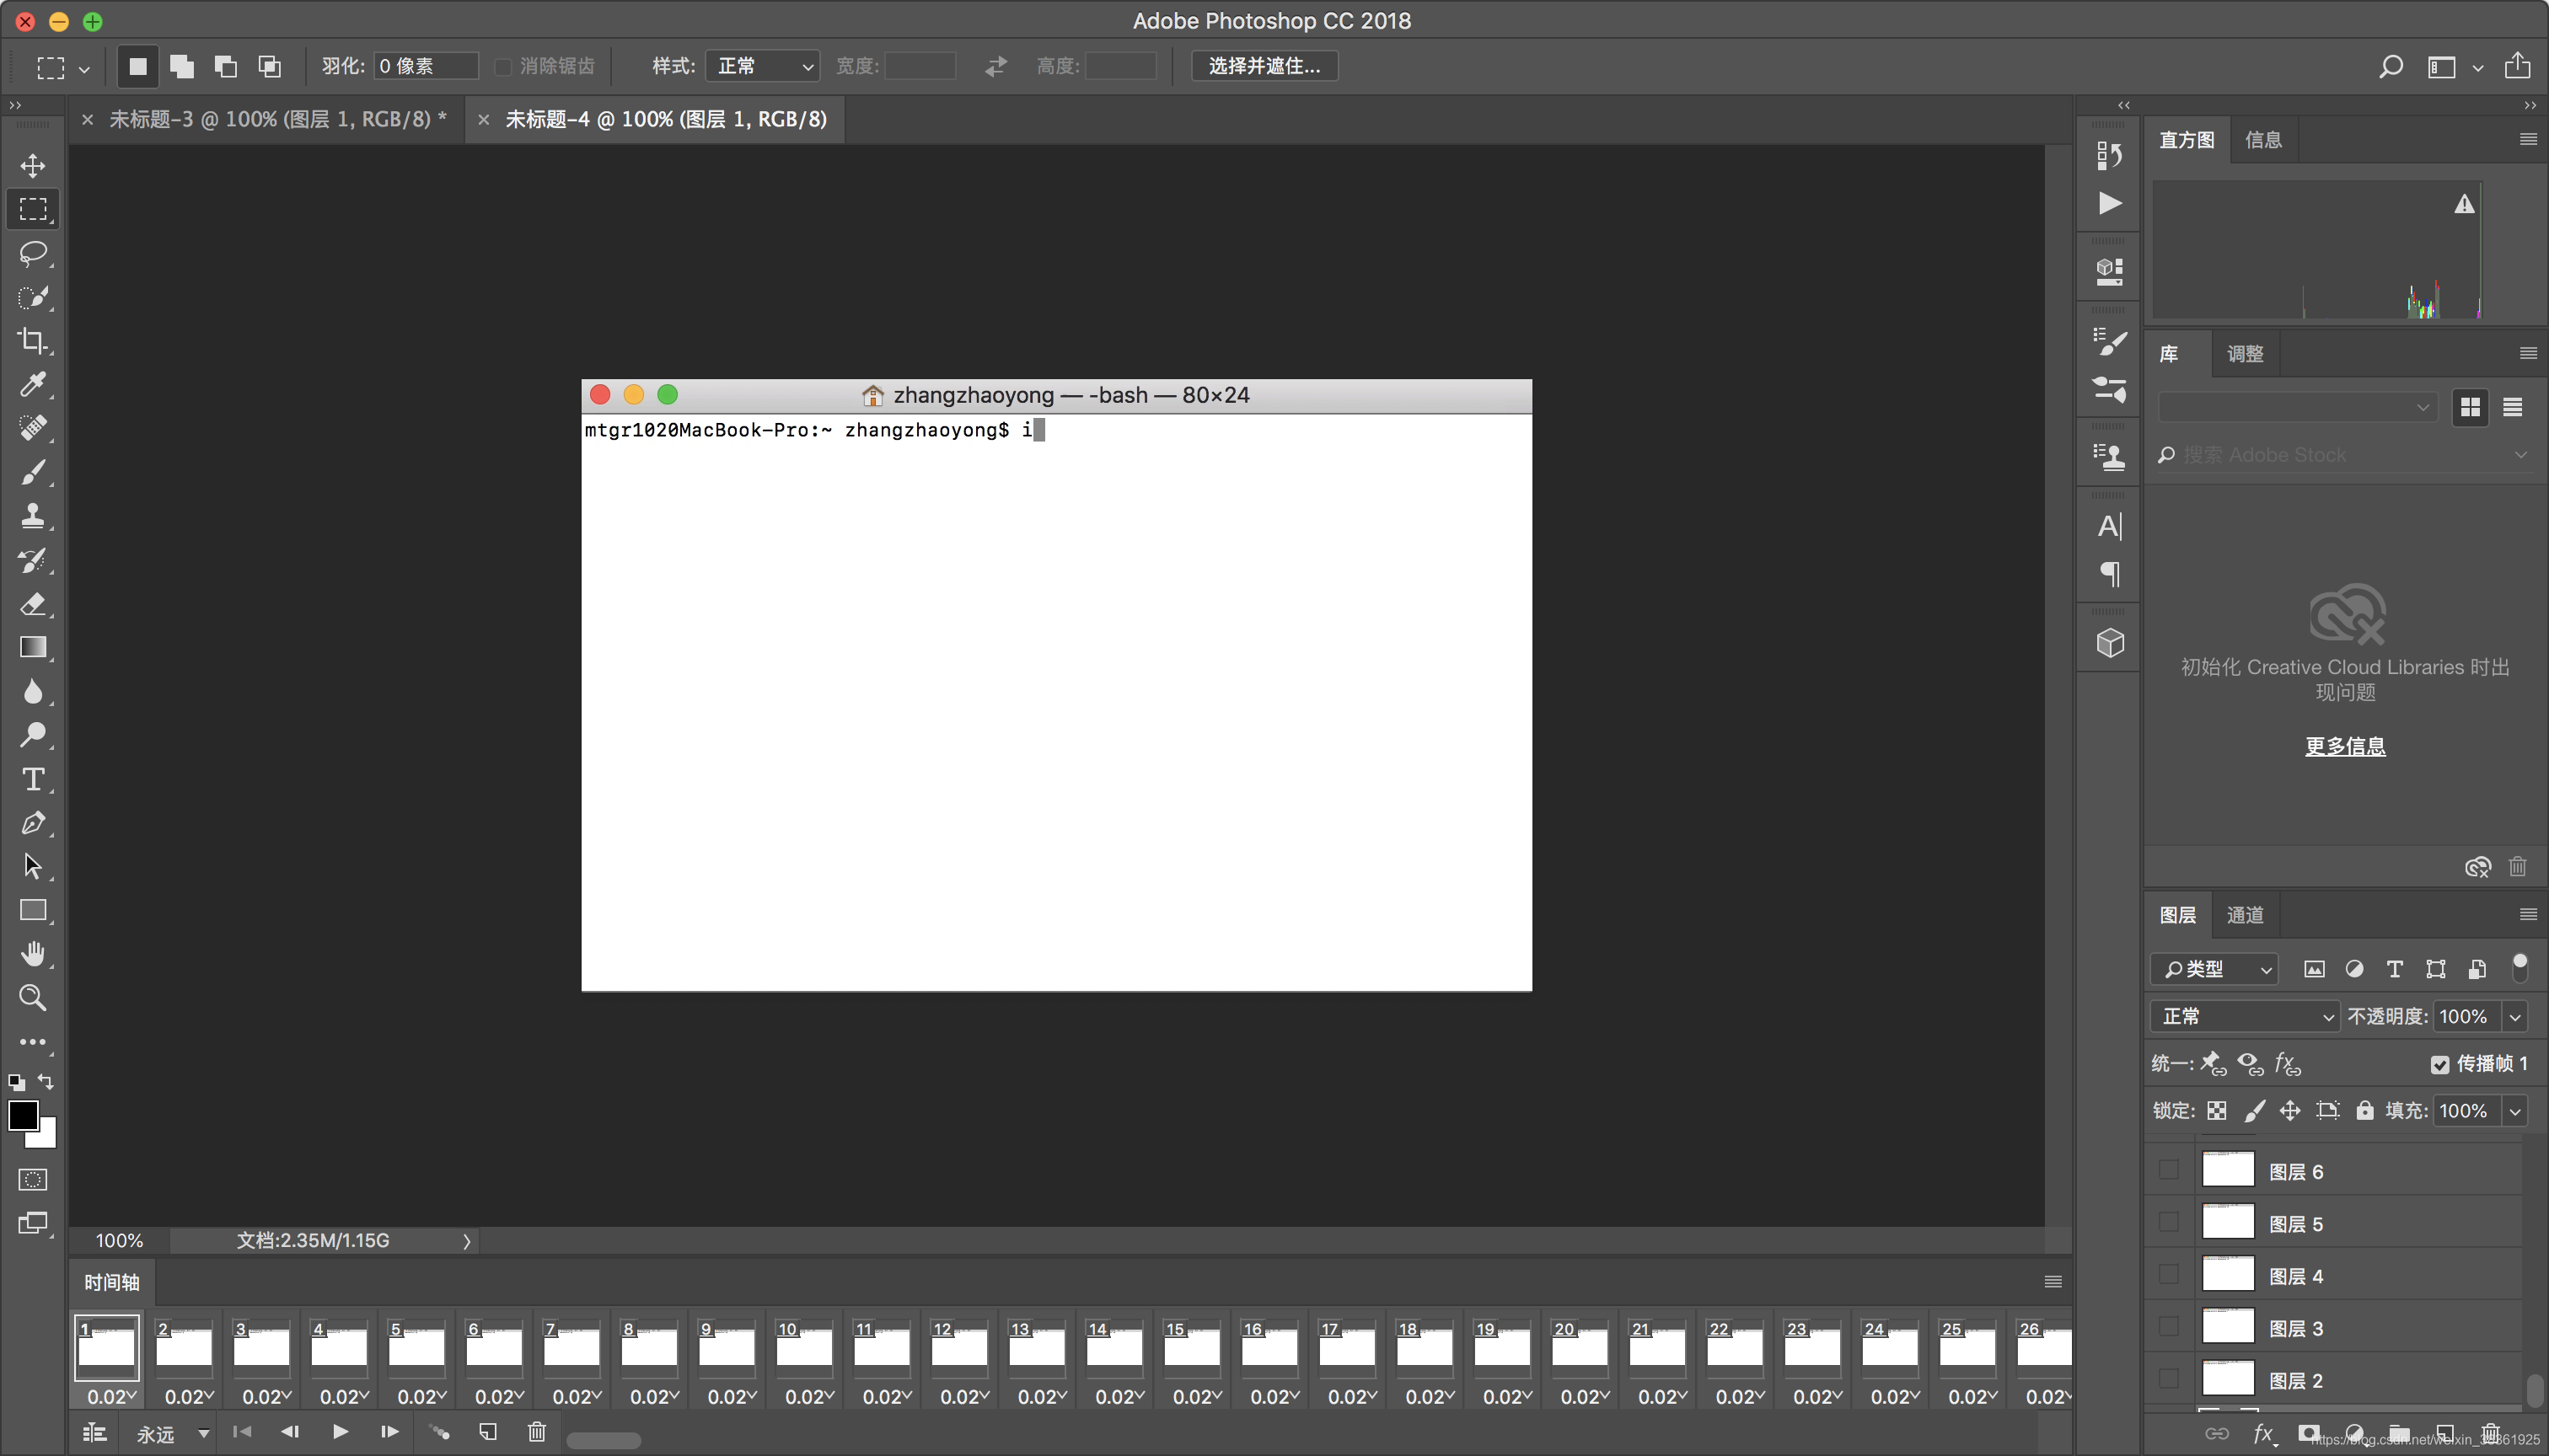This screenshot has height=1456, width=2549.
Task: Switch to the 通道 Channels tab
Action: [x=2245, y=915]
